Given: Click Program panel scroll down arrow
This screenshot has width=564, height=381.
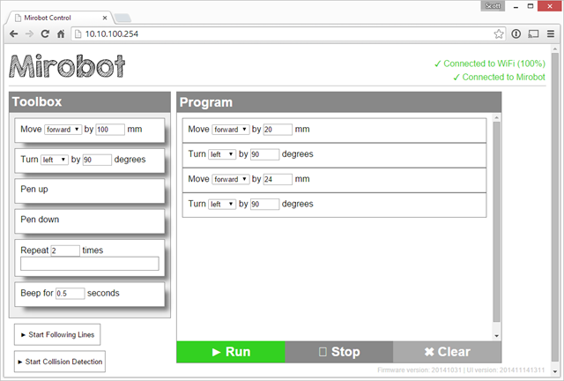Looking at the screenshot, I should [496, 336].
